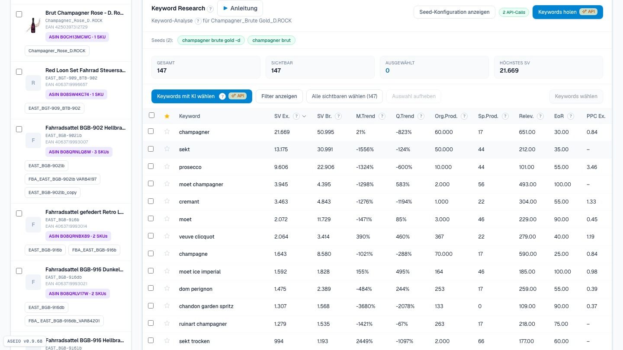The height and width of the screenshot is (350, 623).
Task: Click help icon next to Keyword Research title
Action: [210, 9]
